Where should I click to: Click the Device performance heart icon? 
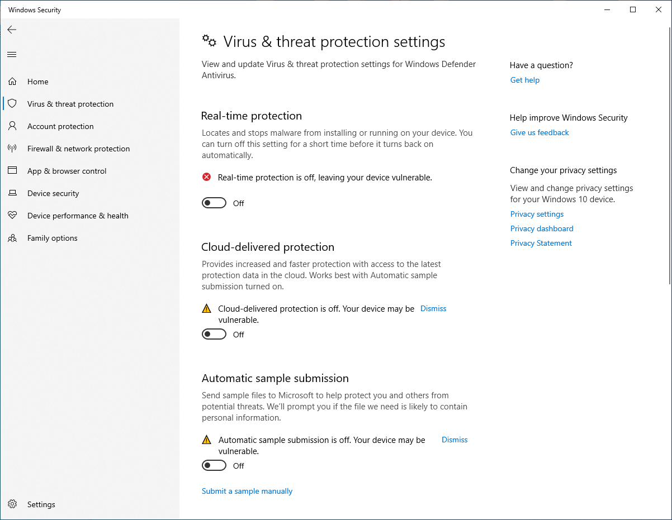pos(12,216)
